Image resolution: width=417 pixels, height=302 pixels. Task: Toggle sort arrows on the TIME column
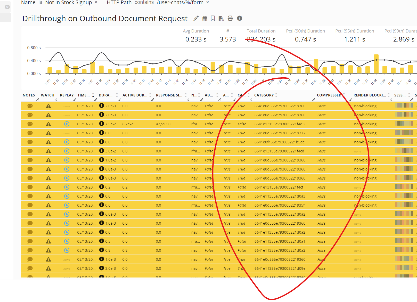click(93, 95)
